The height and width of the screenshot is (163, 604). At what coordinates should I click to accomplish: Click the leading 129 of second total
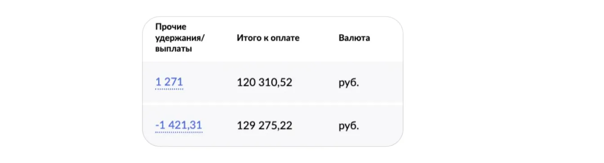click(x=245, y=125)
